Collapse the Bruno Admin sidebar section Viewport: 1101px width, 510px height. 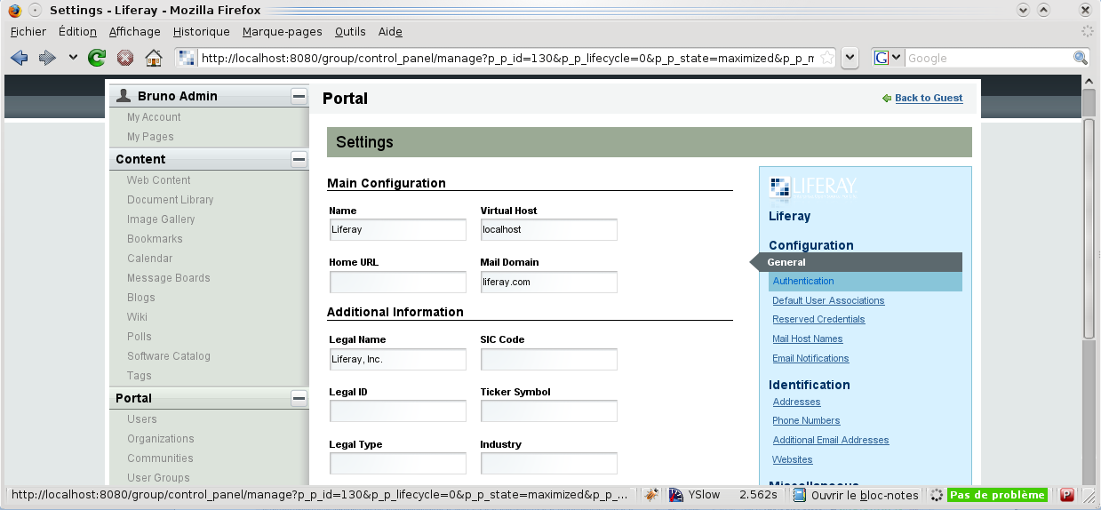pos(299,96)
